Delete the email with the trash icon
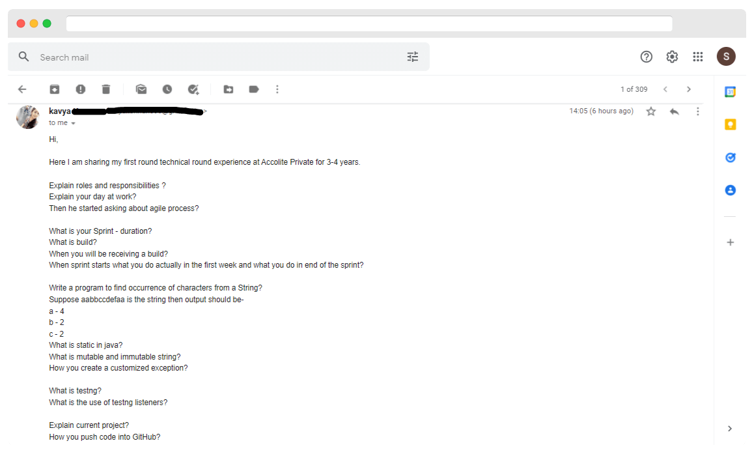 [x=106, y=89]
